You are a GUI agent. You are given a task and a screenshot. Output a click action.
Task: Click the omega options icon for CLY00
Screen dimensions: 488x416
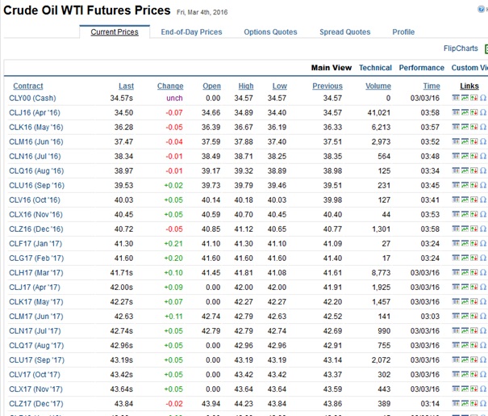point(482,98)
